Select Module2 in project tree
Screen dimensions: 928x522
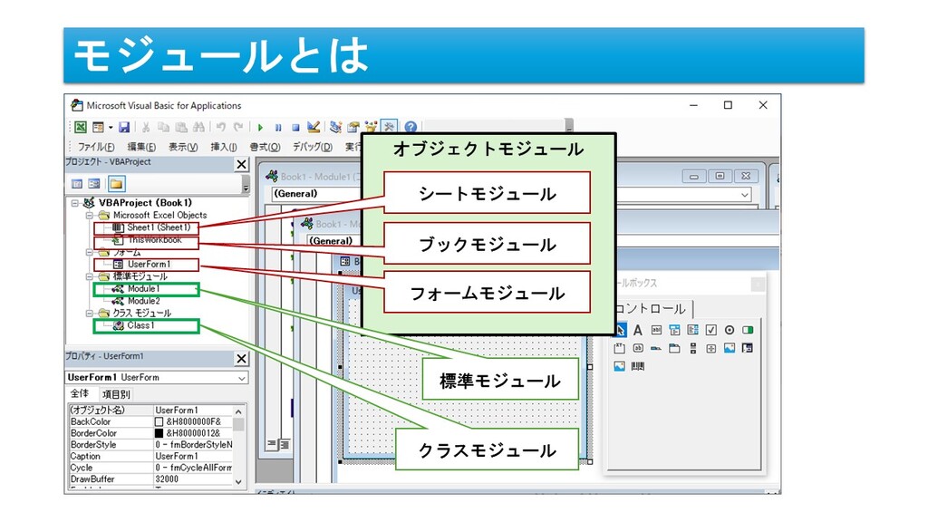143,301
